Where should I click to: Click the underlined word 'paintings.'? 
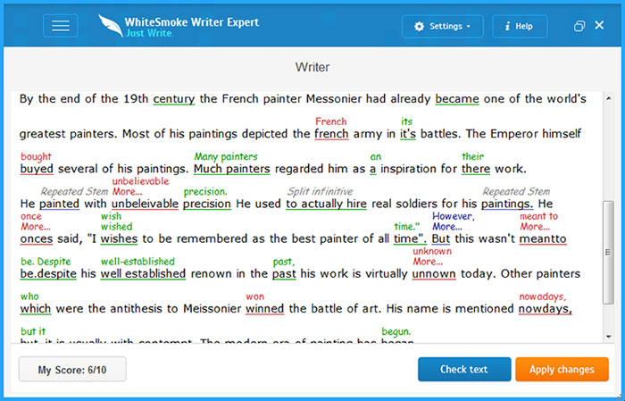[507, 205]
